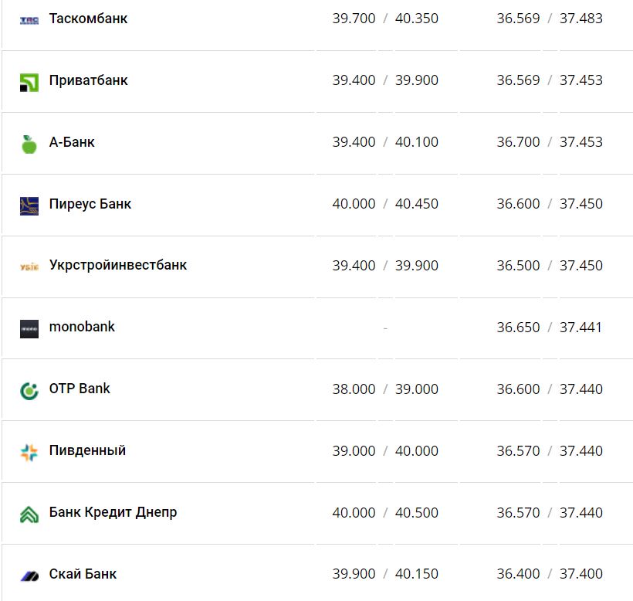Image resolution: width=633 pixels, height=601 pixels.
Task: Click Скай Банк rate 36.400 / 37.400
Action: click(x=550, y=574)
